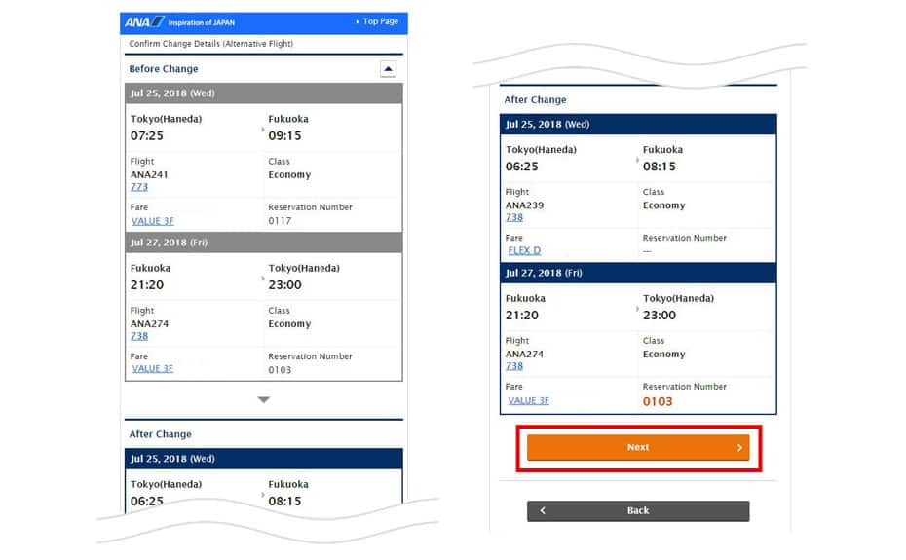This screenshot has height=560, width=906.
Task: Click the arrow icon beside Top Page
Action: (x=358, y=21)
